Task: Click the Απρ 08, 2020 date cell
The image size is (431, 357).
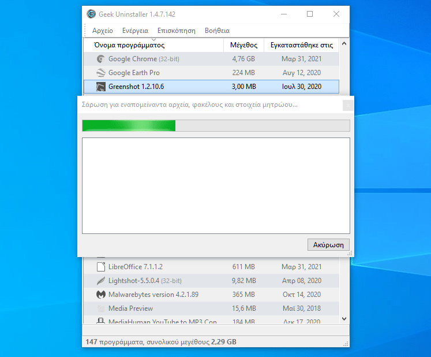Action: [302, 281]
